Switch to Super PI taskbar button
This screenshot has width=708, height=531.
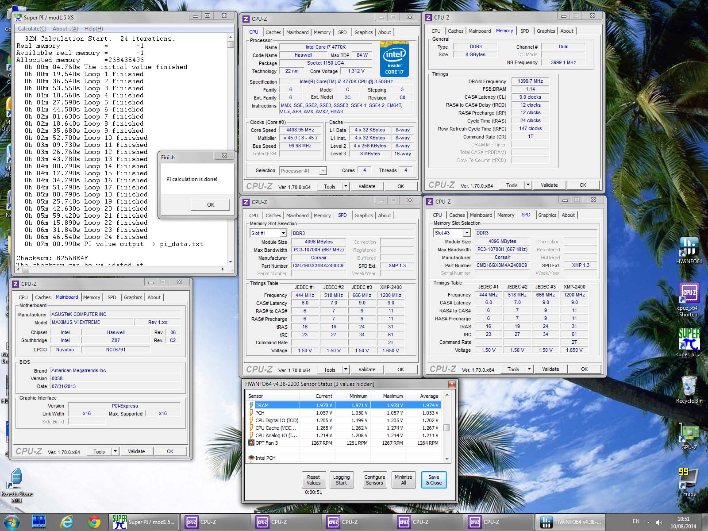point(144,522)
